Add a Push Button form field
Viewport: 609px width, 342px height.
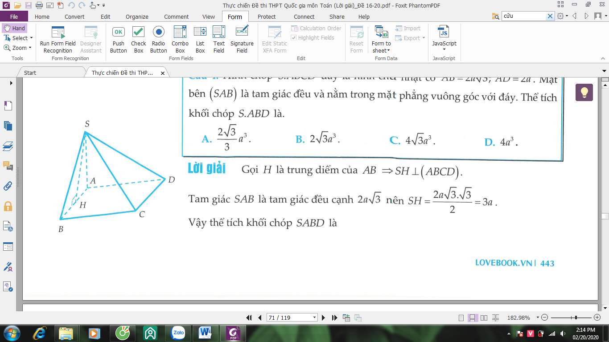coord(119,39)
